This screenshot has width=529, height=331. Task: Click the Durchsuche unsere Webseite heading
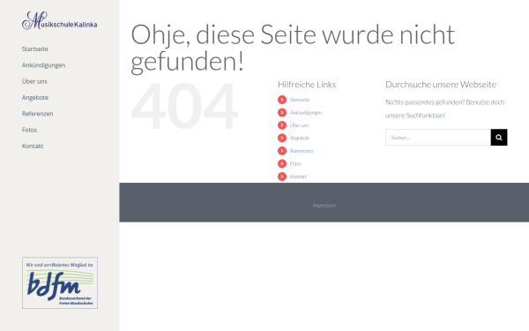pyautogui.click(x=441, y=85)
